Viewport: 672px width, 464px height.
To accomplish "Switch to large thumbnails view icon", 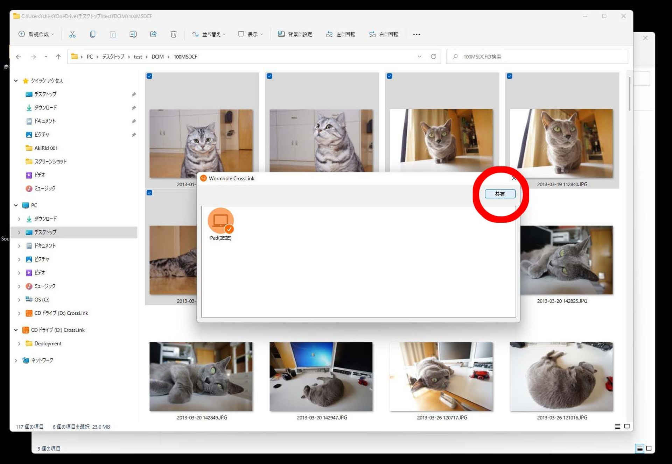I will 627,426.
